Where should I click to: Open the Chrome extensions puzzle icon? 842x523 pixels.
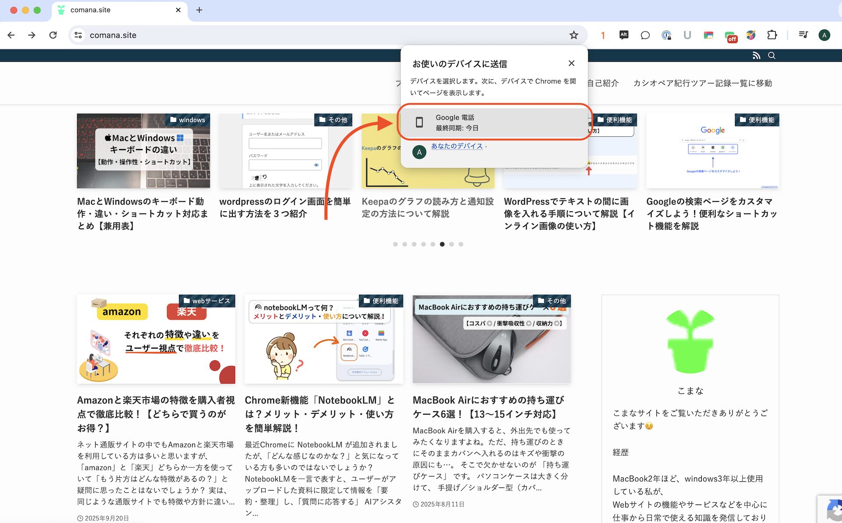[772, 35]
